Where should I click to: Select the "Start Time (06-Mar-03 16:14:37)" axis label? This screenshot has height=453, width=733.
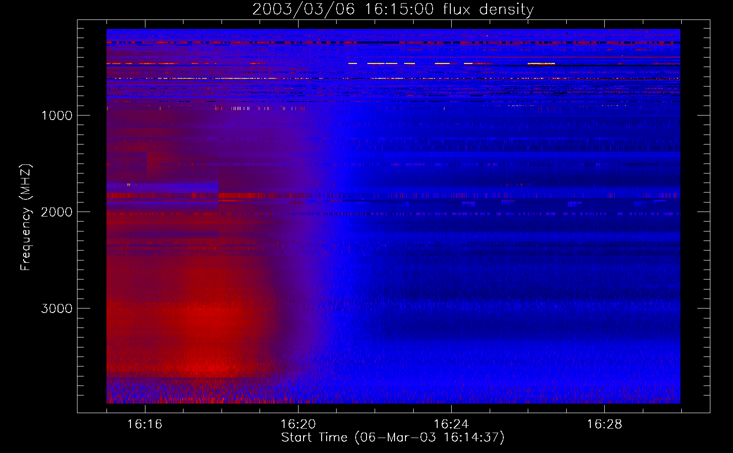393,438
